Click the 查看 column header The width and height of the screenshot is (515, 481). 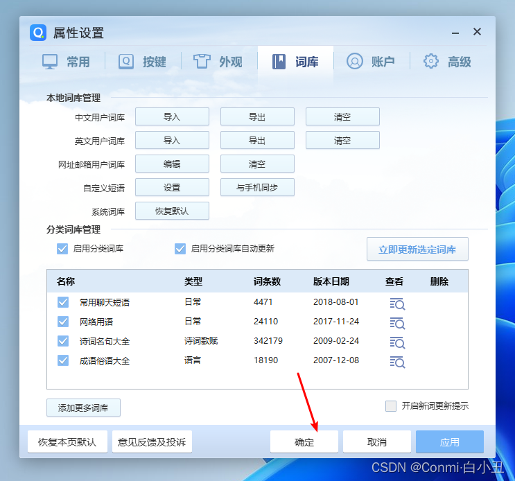(394, 281)
